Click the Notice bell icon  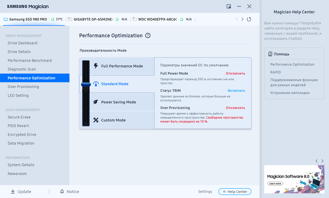point(62,192)
